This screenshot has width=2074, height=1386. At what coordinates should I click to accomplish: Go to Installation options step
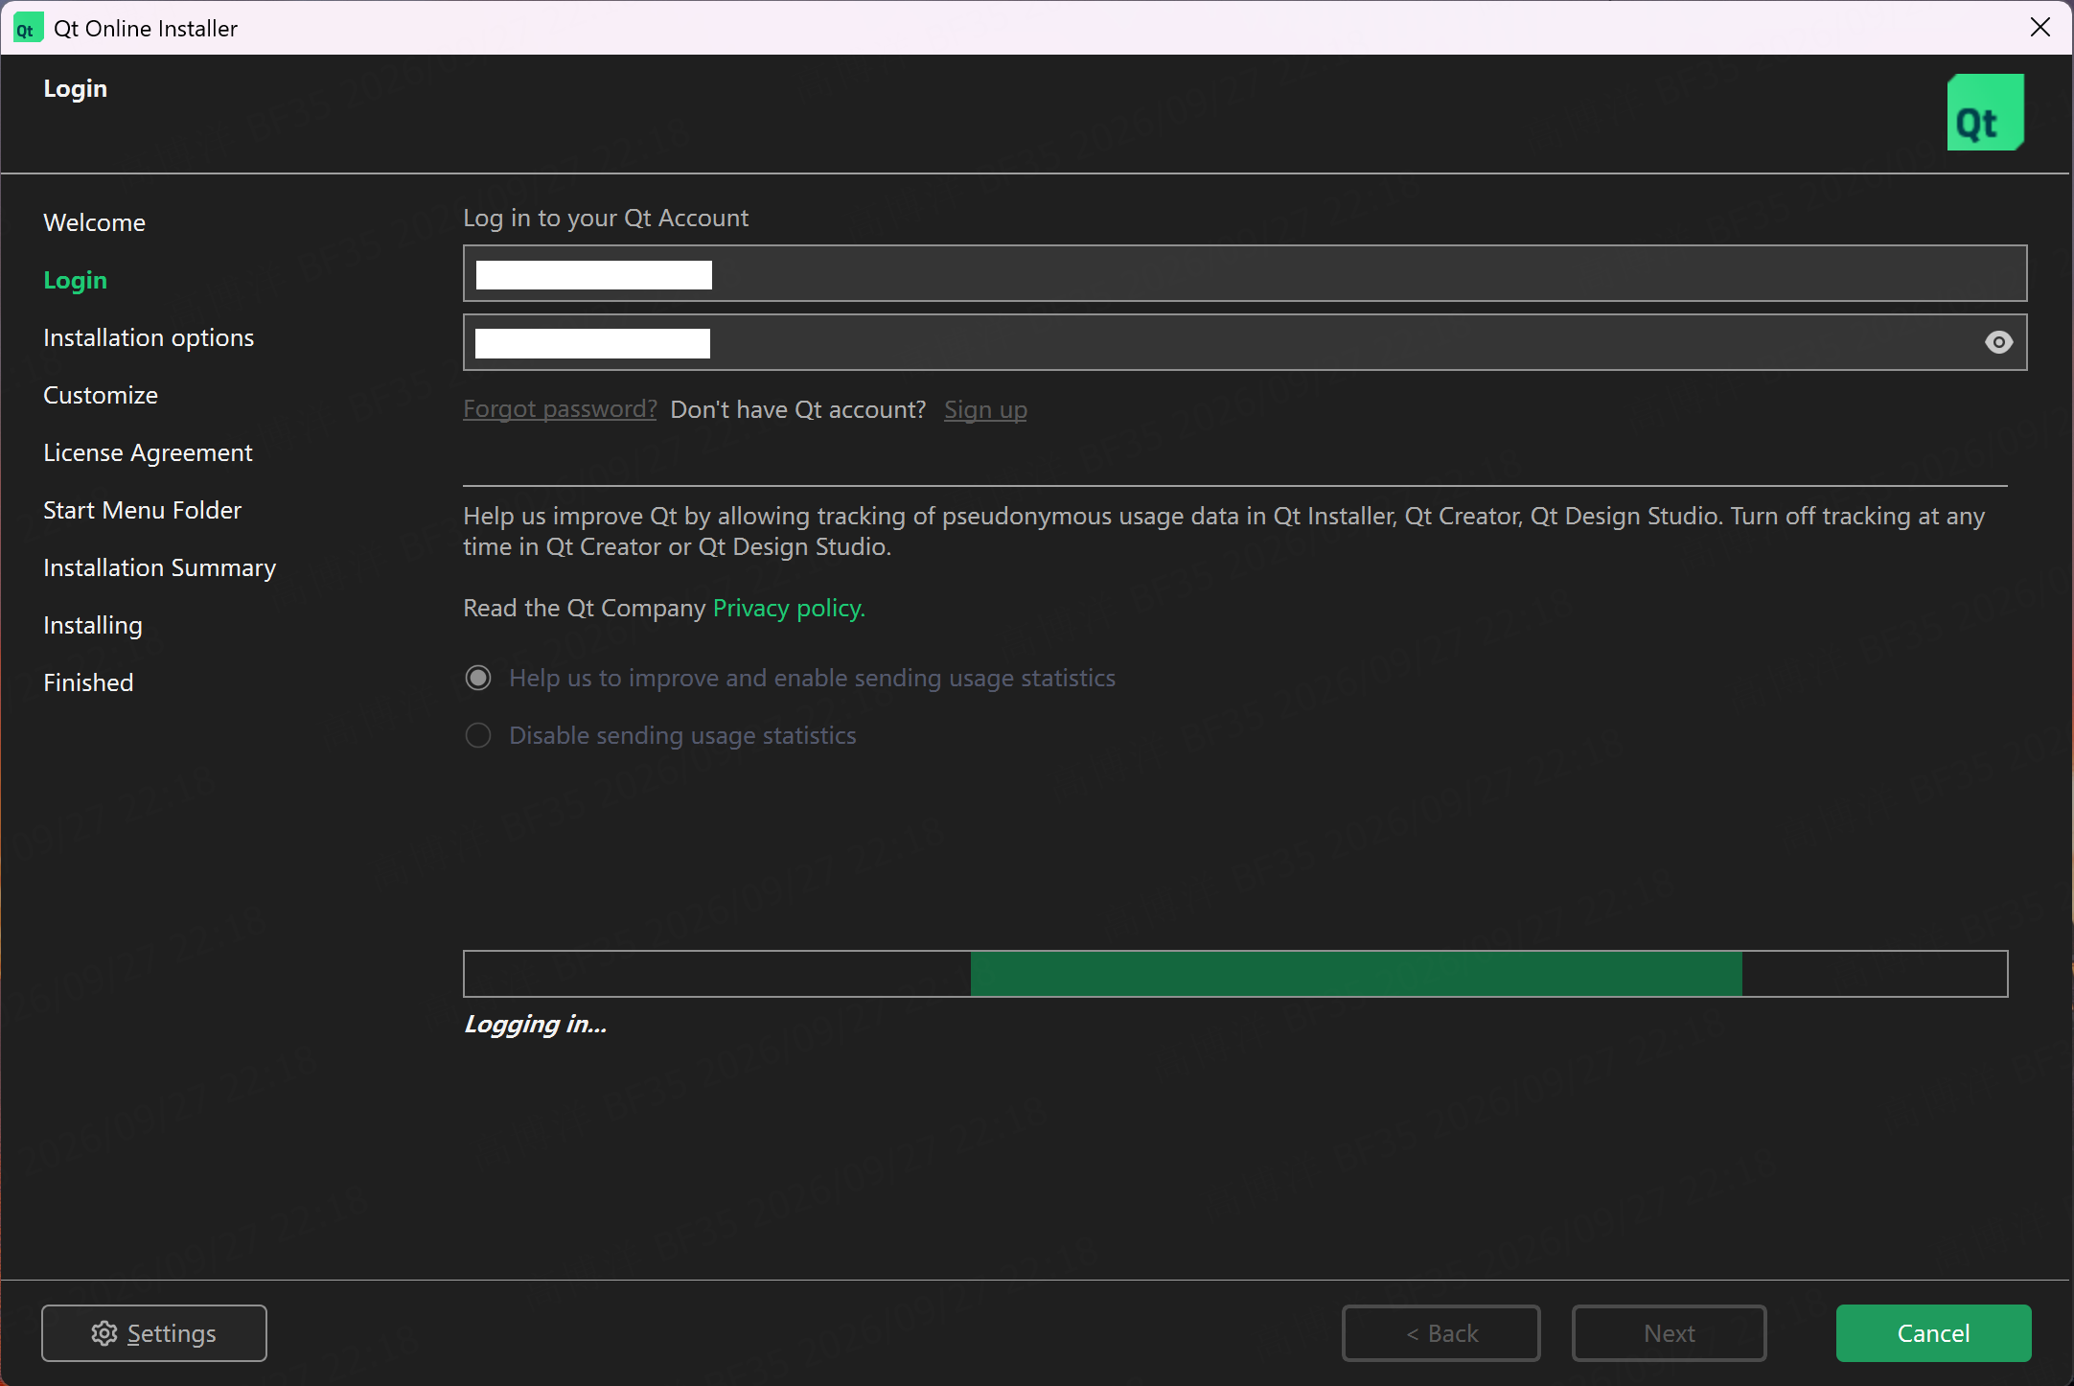coord(149,337)
